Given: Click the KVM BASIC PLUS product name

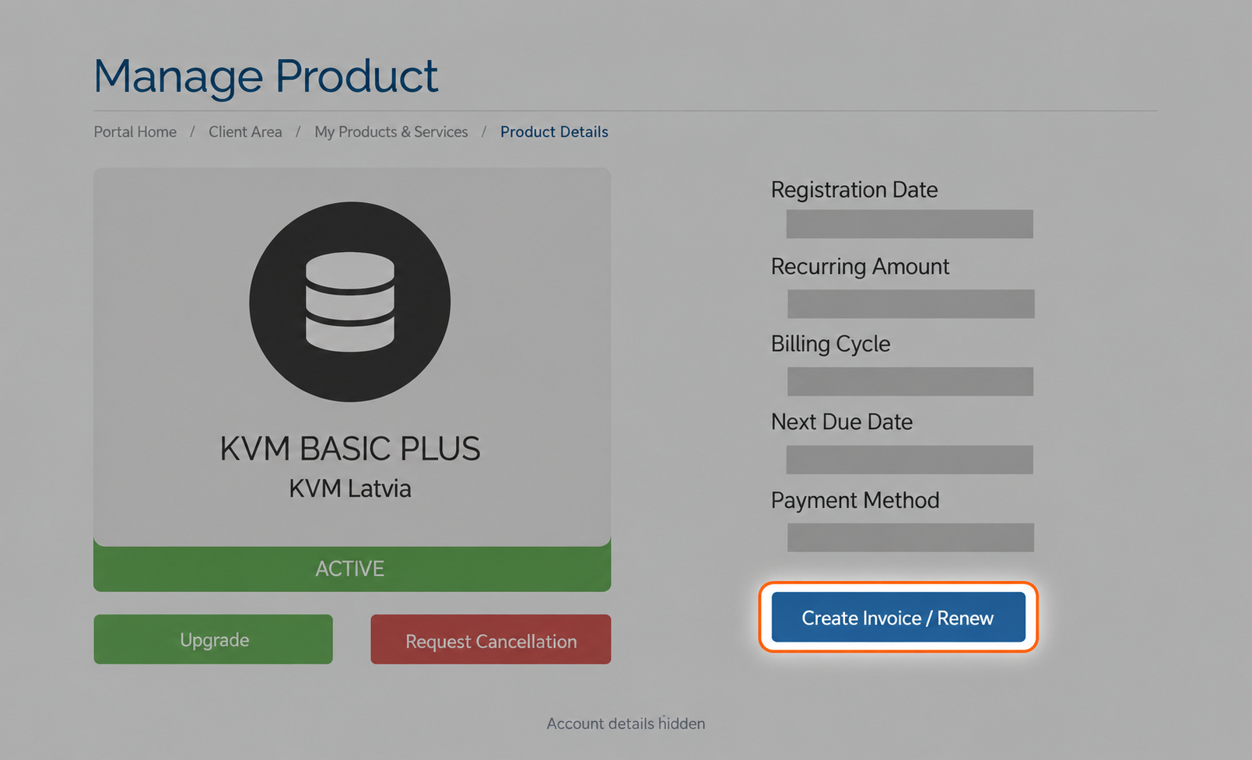Looking at the screenshot, I should (x=350, y=449).
